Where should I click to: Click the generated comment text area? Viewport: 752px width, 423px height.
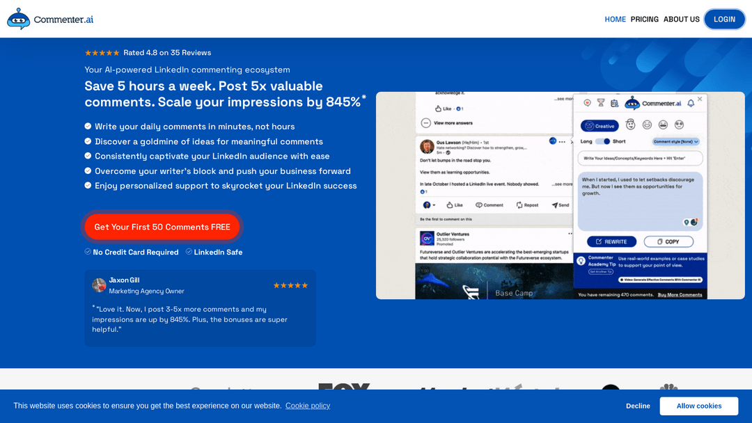640,201
